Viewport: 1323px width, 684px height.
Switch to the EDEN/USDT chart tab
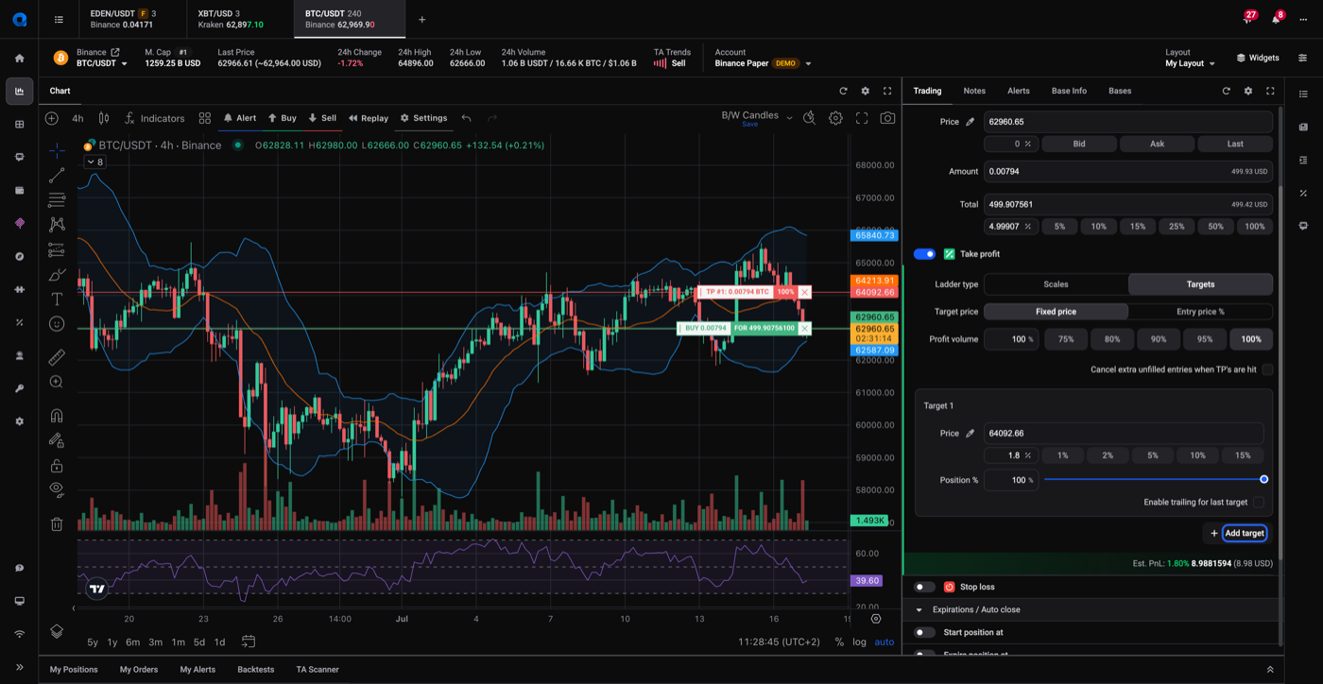coord(130,19)
